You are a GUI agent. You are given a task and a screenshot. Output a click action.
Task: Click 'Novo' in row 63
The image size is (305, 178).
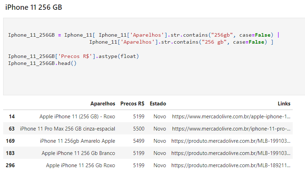pyautogui.click(x=160, y=129)
